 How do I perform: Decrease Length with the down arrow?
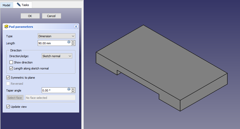pyautogui.click(x=73, y=44)
